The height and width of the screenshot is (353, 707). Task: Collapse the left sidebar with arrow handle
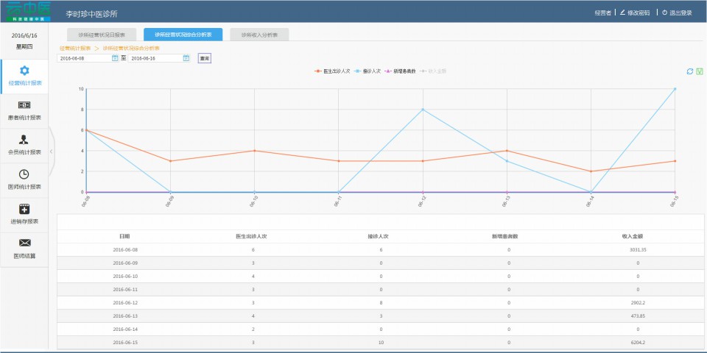tap(51, 151)
